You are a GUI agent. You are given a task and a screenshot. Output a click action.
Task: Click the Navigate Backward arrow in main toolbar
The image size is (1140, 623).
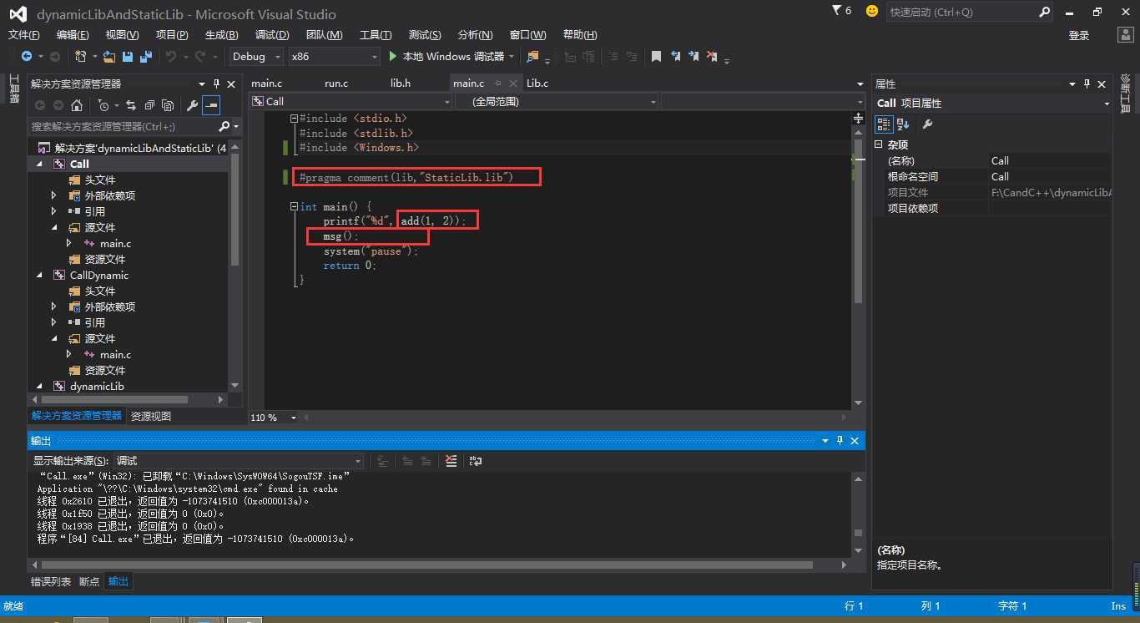[x=27, y=56]
